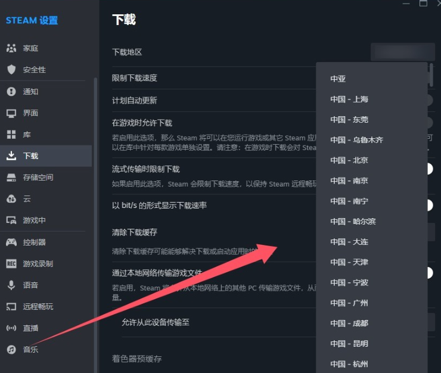Select 中国 - 成都 download region
Image resolution: width=441 pixels, height=373 pixels.
[x=371, y=324]
